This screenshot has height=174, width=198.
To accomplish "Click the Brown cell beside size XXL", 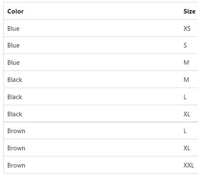I will click(16, 165).
